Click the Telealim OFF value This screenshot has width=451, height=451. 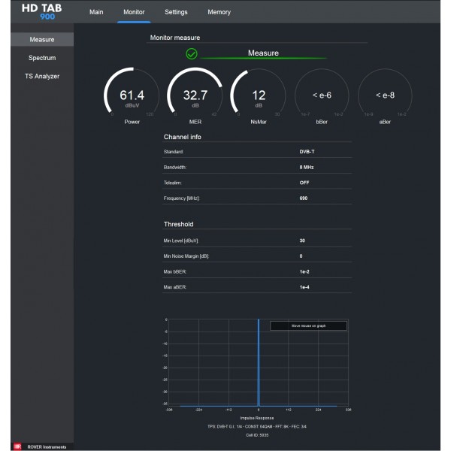[x=304, y=183]
